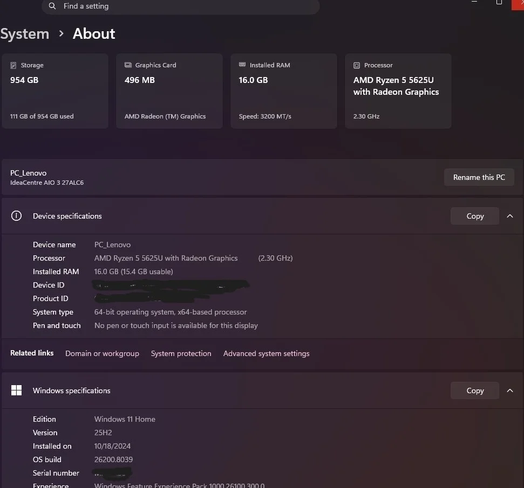Viewport: 524px width, 488px height.
Task: Focus the Find a setting search box
Action: click(x=183, y=6)
